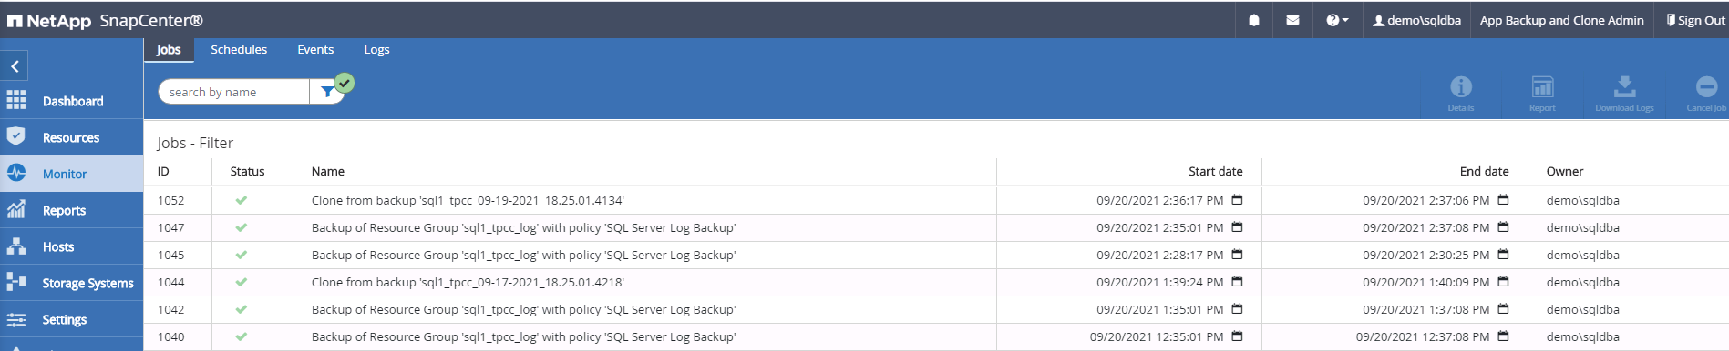Screen dimensions: 1729x351
Task: Click start date calendar icon for 1:39:24 PM
Action: [1237, 281]
